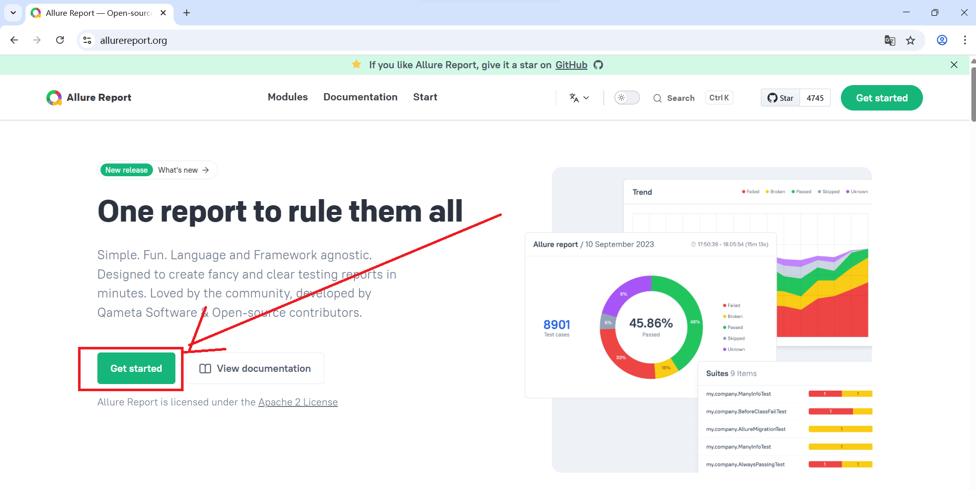Click the Search magnifier icon
This screenshot has height=490, width=976.
[x=657, y=98]
